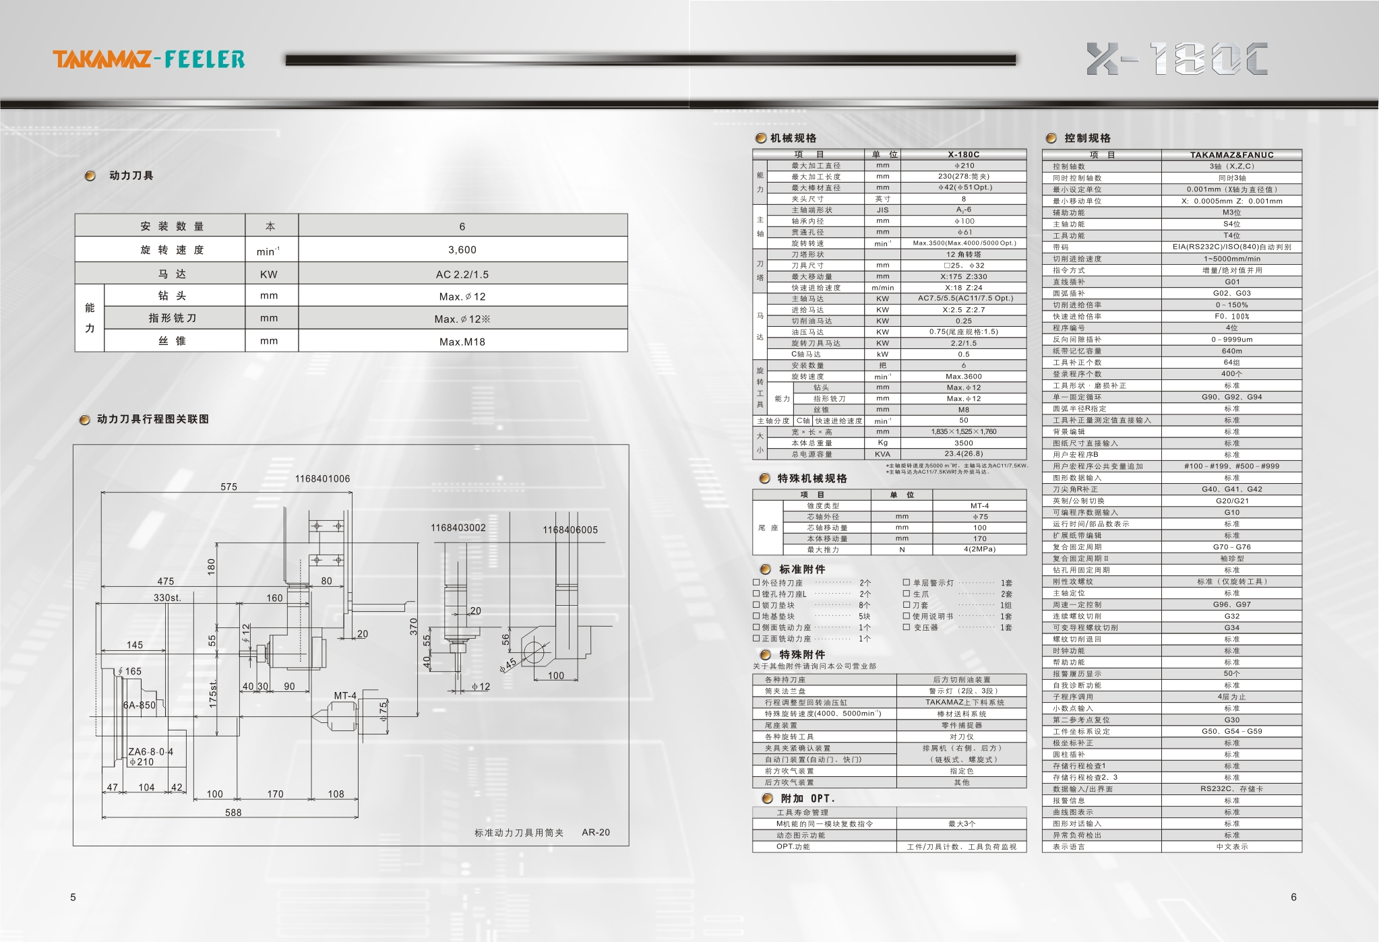Click the TAKAMAZ&FANUC column header
This screenshot has height=942, width=1379.
click(1231, 154)
